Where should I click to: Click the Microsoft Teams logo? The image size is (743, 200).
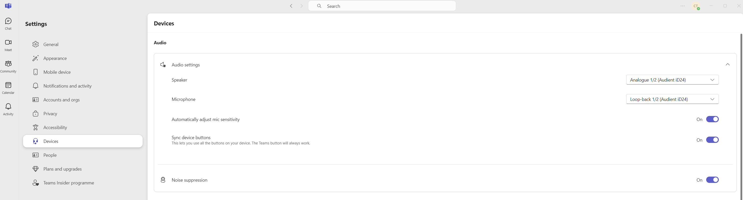click(8, 6)
